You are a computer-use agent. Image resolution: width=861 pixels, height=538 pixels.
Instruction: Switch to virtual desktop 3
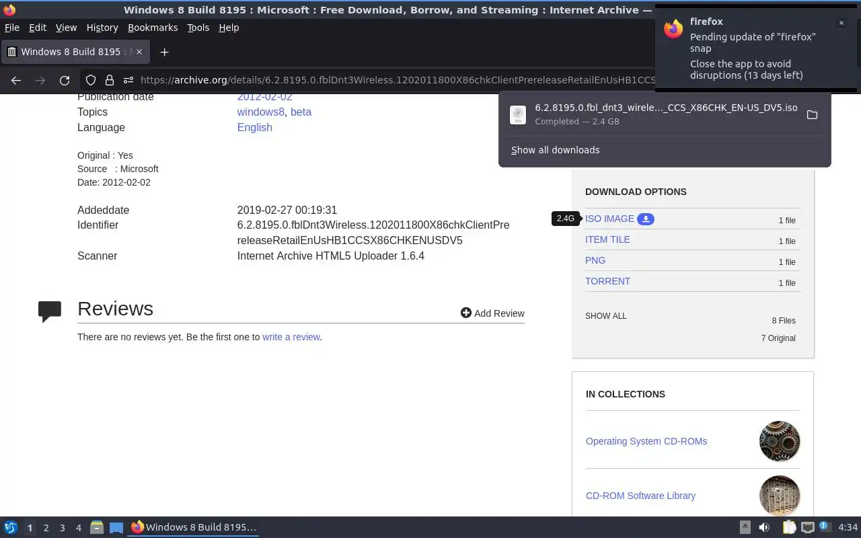62,528
